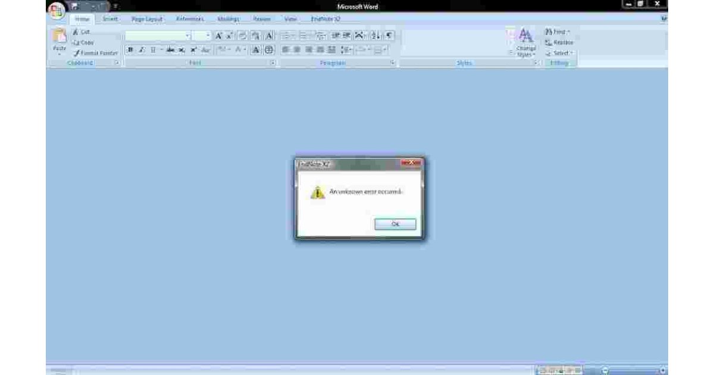Select the Format Painter tool
The width and height of the screenshot is (714, 375).
click(x=95, y=53)
